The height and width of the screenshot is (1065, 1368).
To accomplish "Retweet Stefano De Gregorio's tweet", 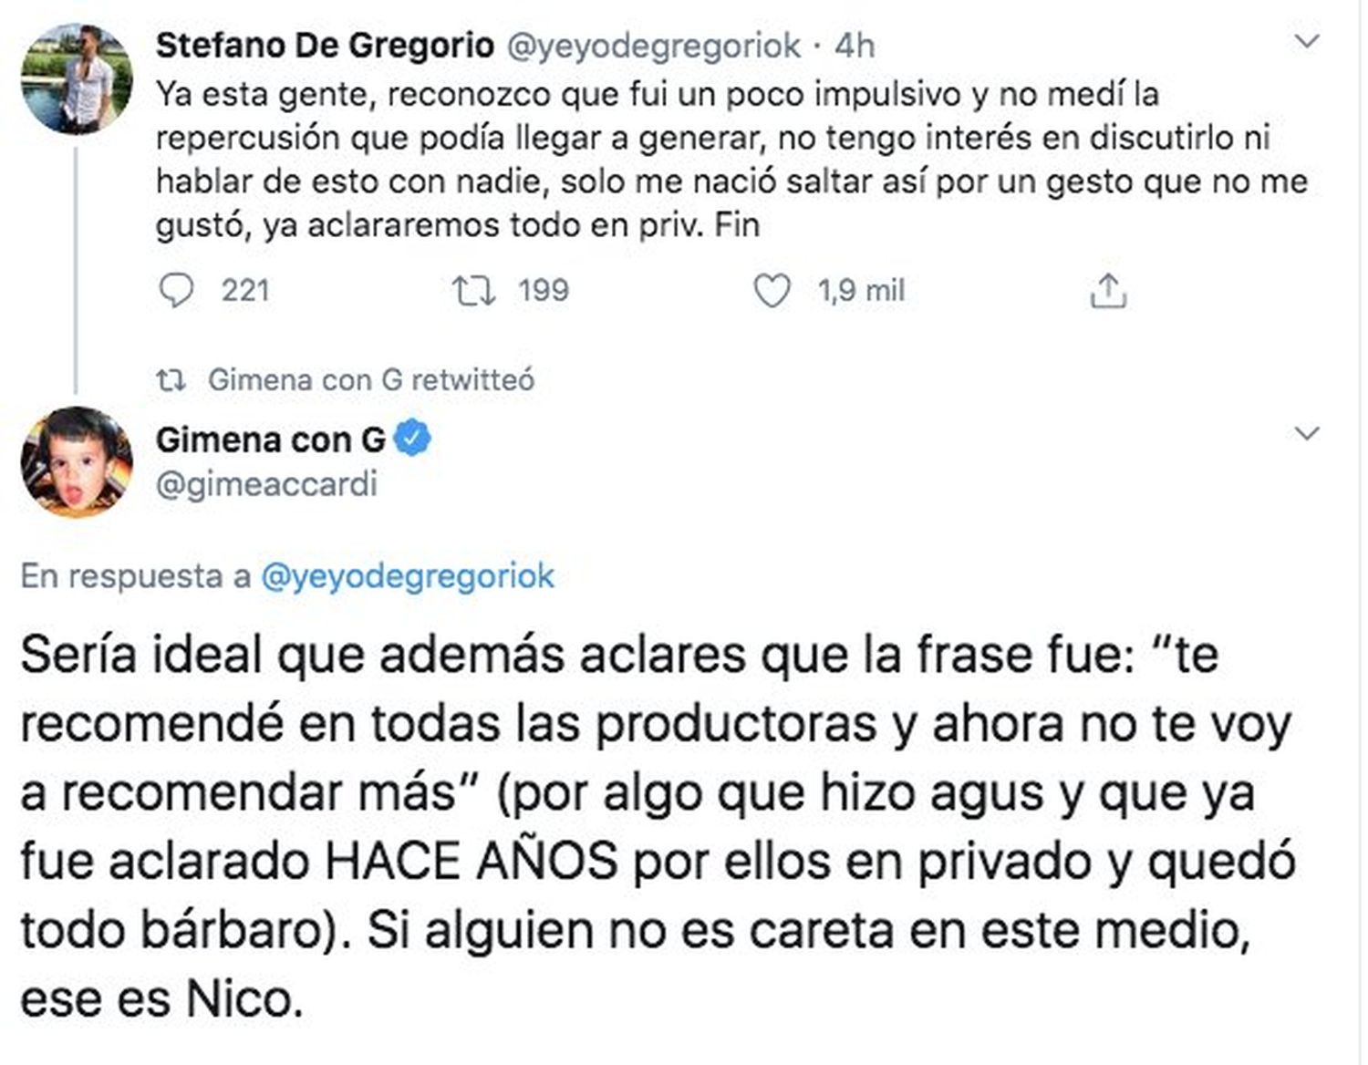I will pyautogui.click(x=474, y=291).
